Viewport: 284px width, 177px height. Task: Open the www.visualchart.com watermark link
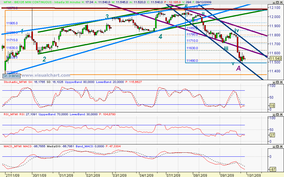point(46,75)
